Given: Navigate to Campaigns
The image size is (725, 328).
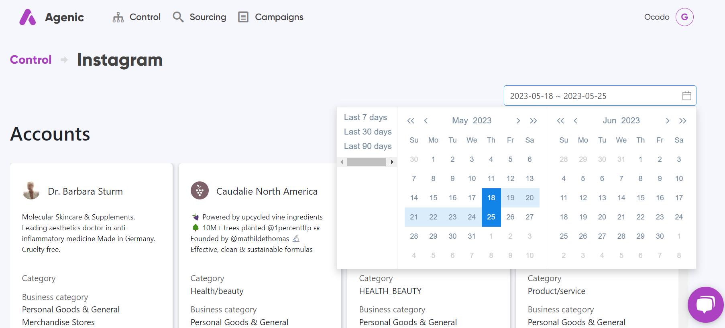Looking at the screenshot, I should [271, 17].
